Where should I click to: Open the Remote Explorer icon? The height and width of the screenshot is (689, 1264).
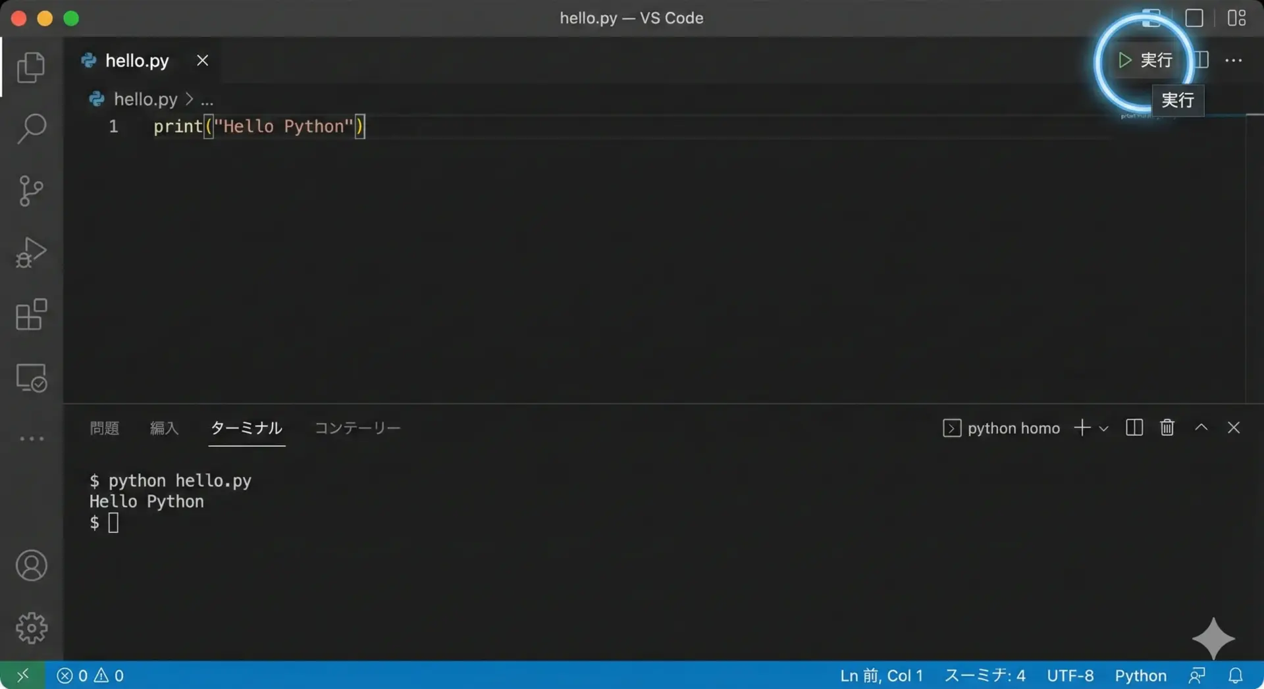31,378
